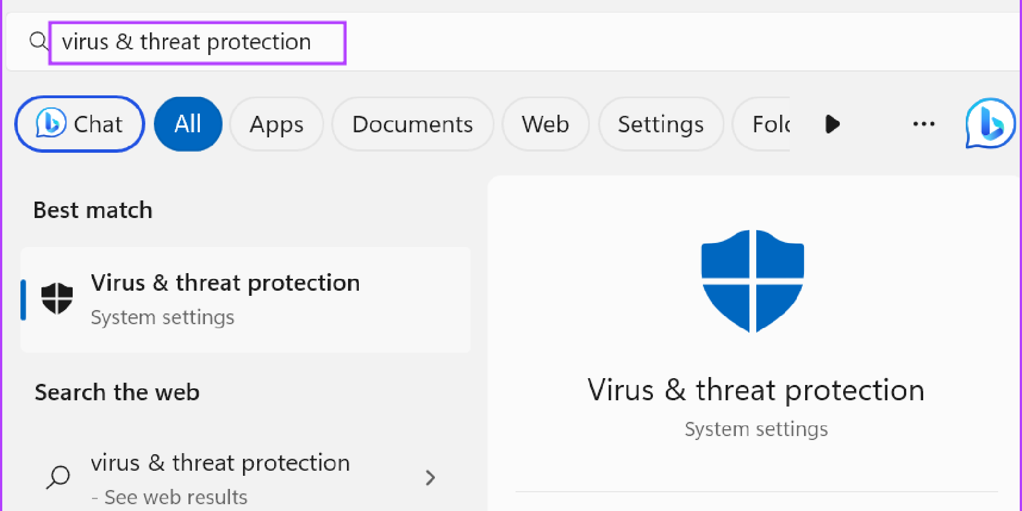Click the large blue Defender shield icon

(752, 281)
